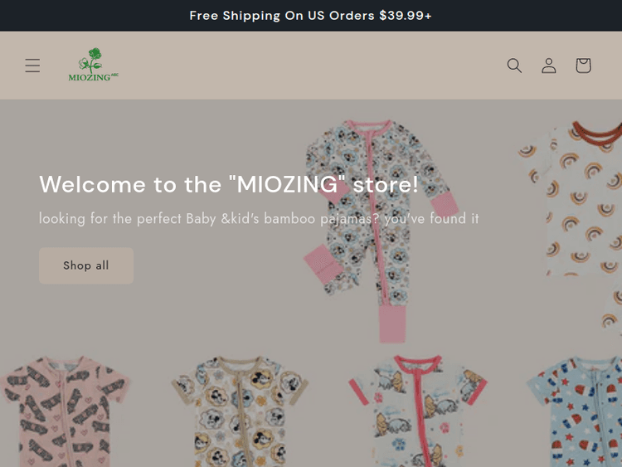Open the Mickey Mouse print romper

tap(239, 415)
